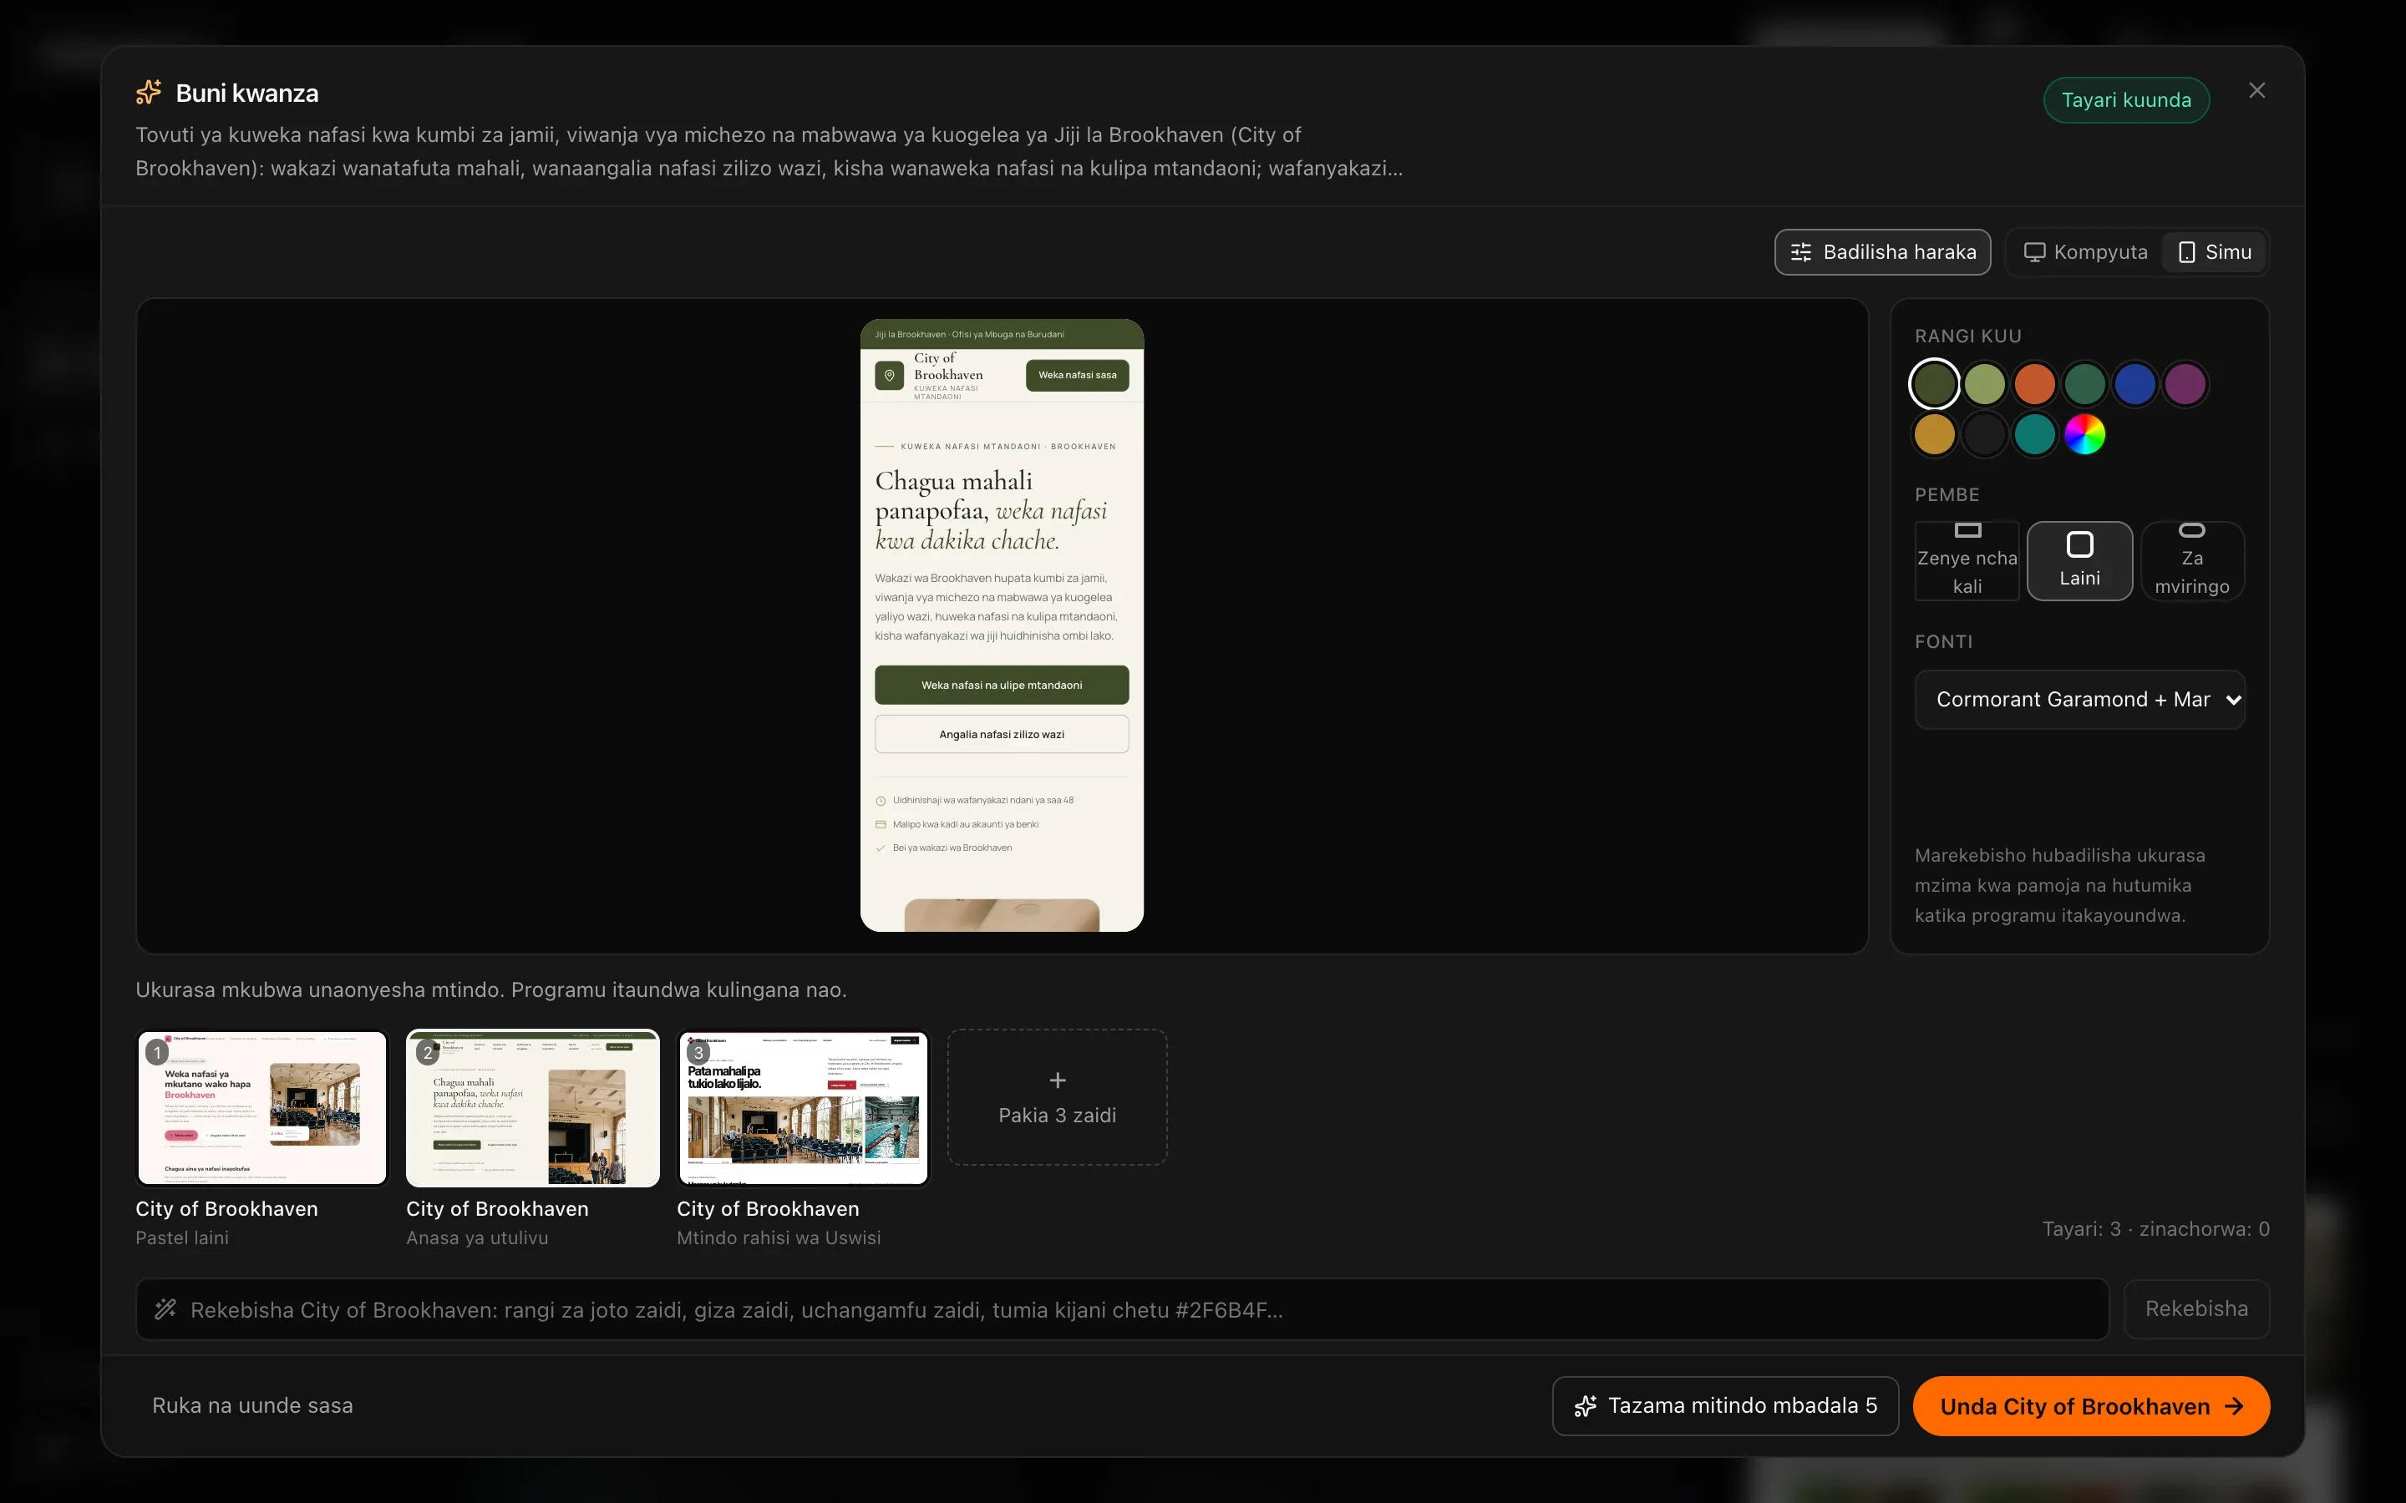Focus the Rekebisha City of Brookhaven input

[1121, 1309]
